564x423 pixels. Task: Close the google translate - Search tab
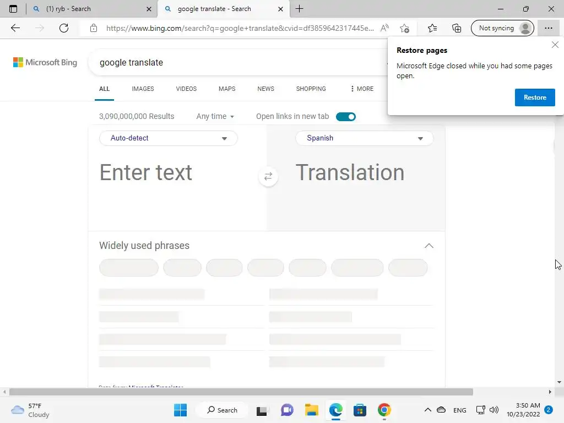point(280,9)
